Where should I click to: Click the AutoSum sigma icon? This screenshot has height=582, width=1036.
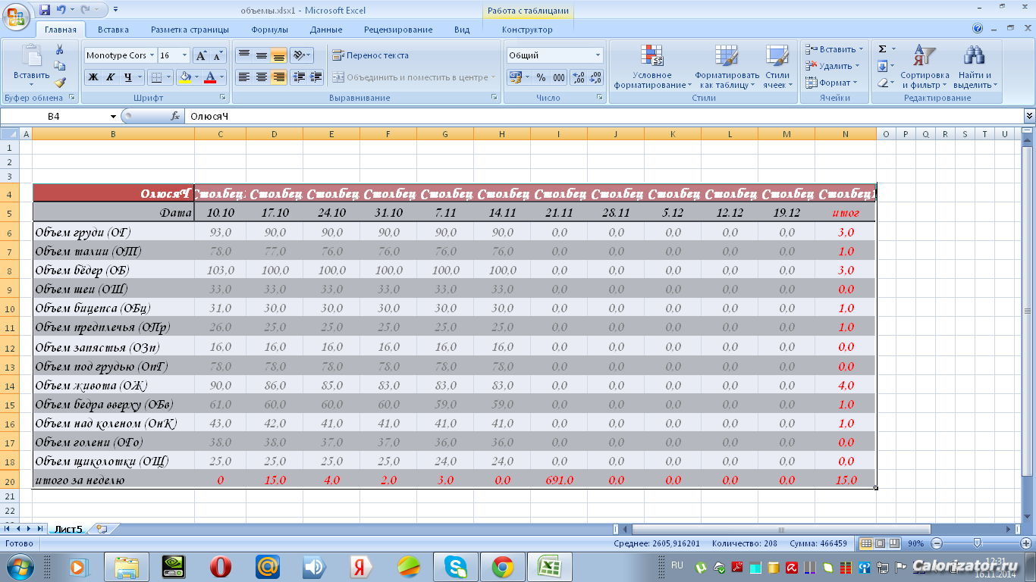pos(882,49)
